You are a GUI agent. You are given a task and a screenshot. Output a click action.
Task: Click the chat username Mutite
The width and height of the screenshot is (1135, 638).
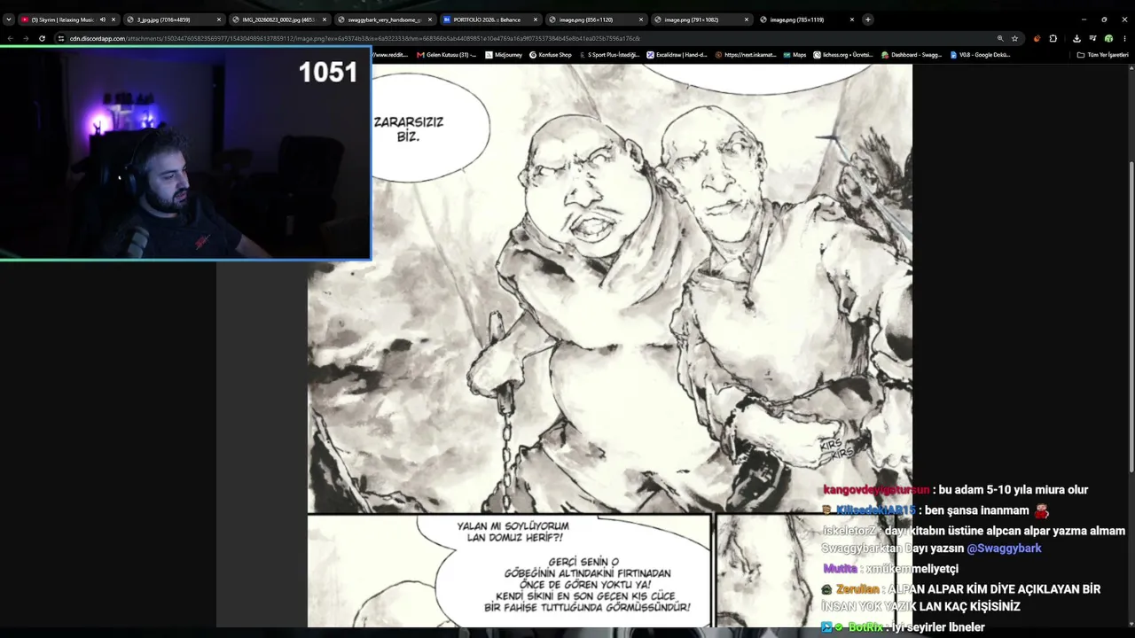pos(841,569)
